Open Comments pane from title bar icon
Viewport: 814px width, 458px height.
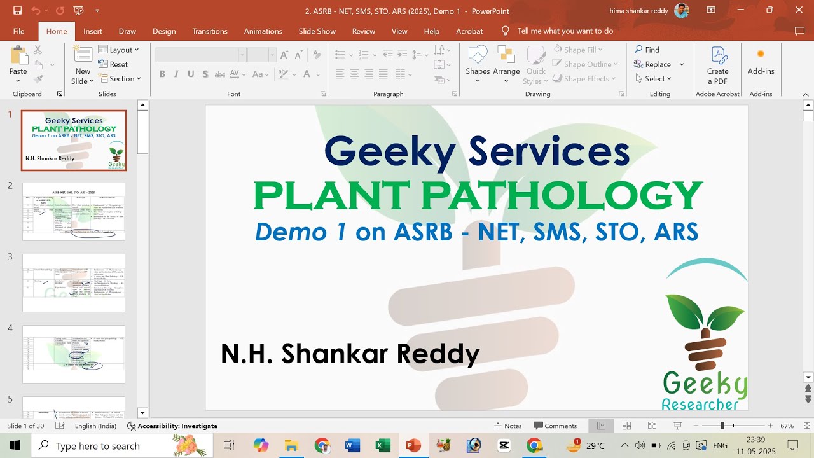[x=799, y=31]
